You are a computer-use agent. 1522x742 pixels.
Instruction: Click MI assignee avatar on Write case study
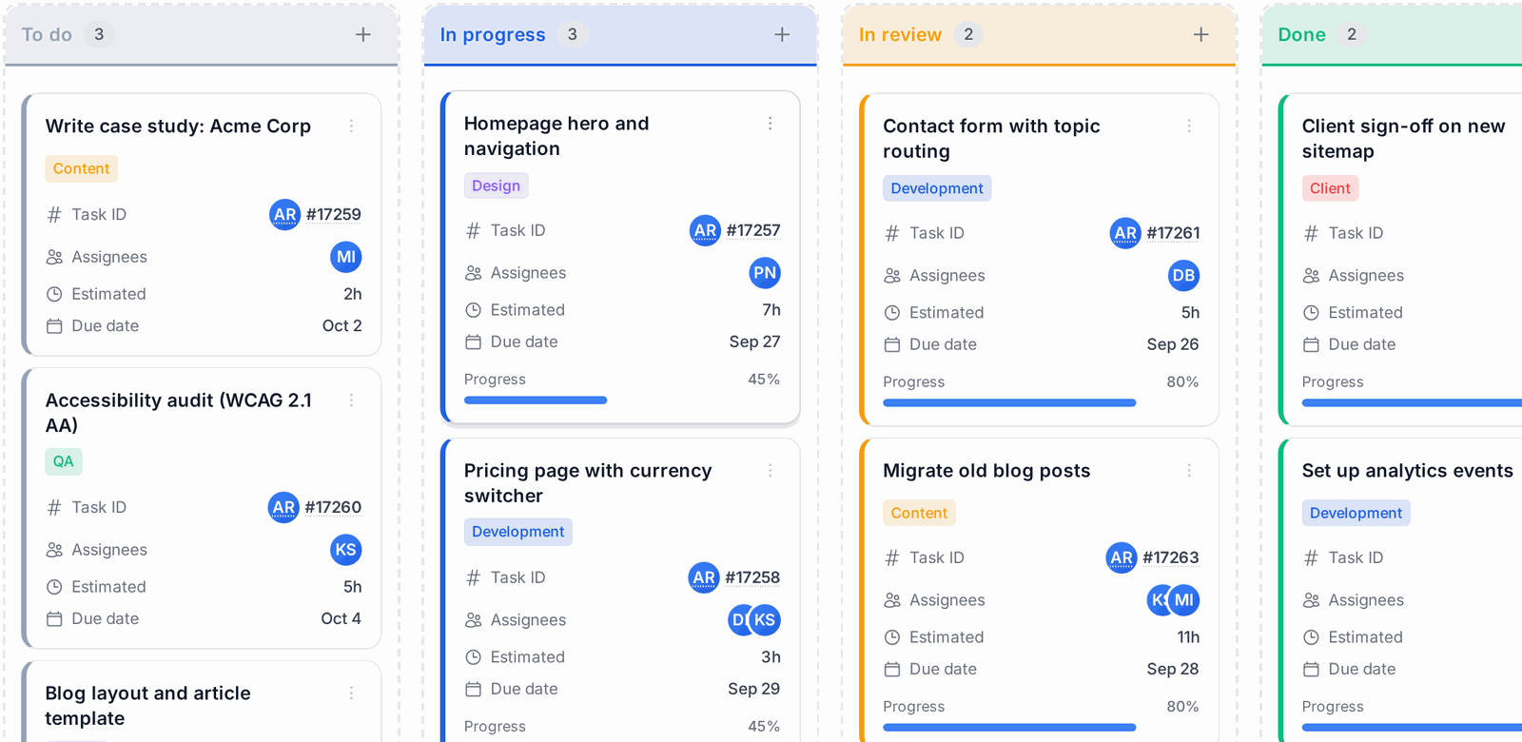click(x=346, y=257)
